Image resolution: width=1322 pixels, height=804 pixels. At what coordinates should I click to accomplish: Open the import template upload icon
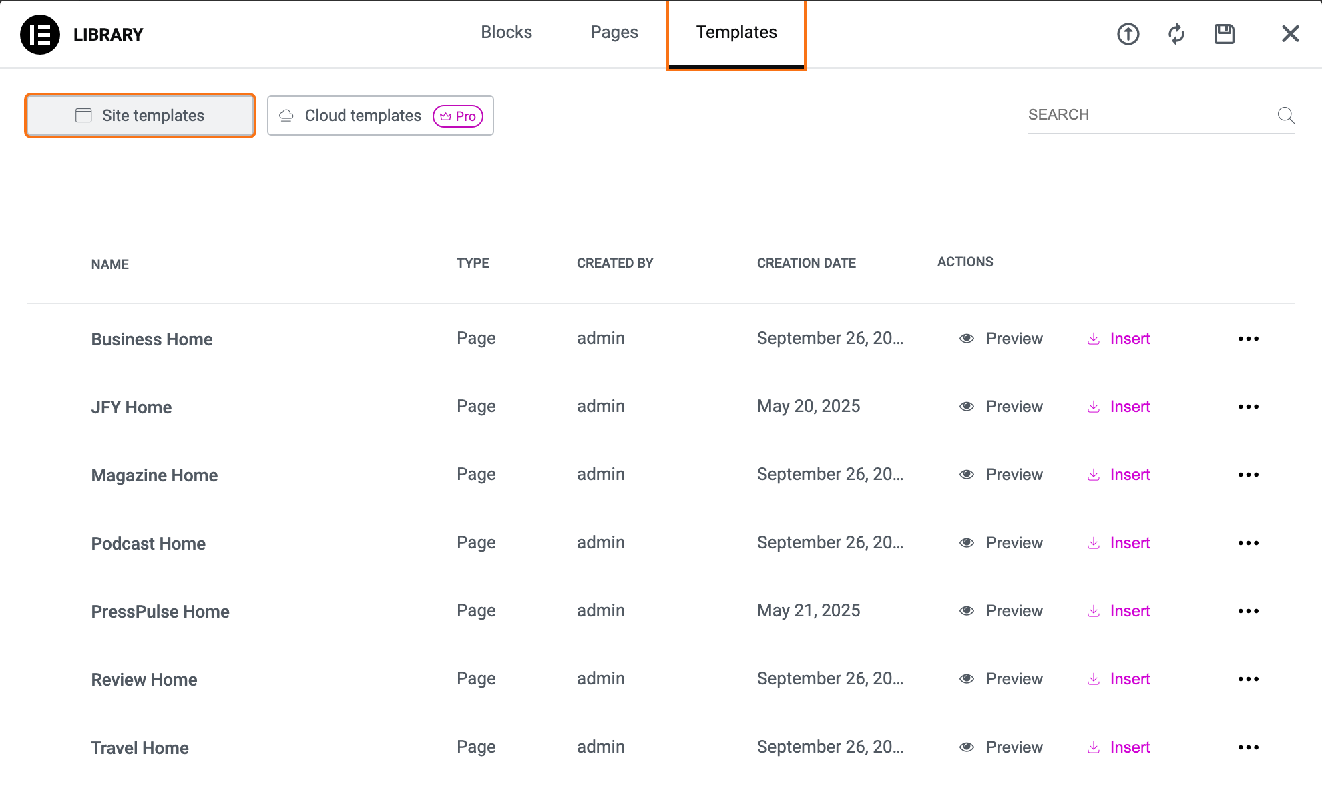click(x=1128, y=34)
